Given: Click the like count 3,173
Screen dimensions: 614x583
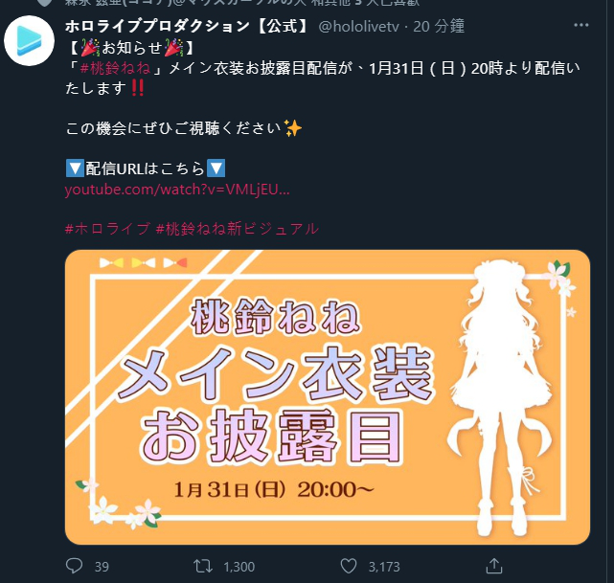Looking at the screenshot, I should tap(384, 567).
